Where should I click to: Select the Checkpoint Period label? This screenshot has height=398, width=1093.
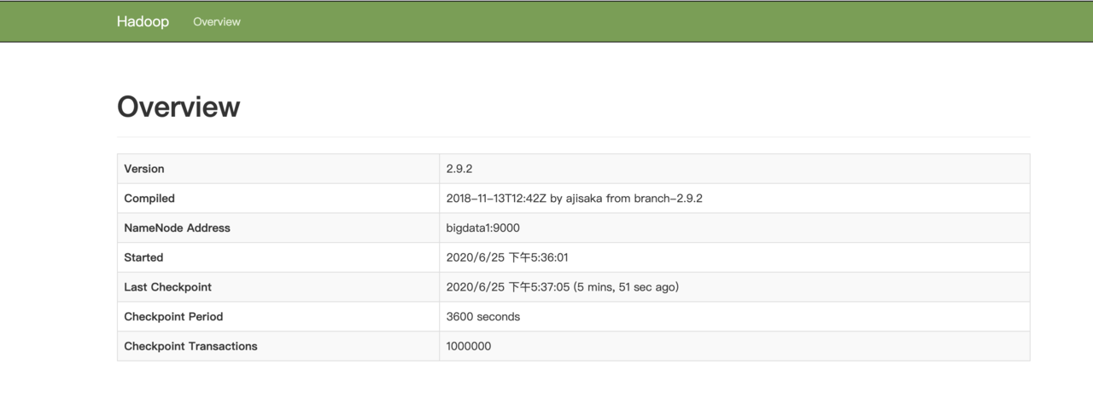click(173, 317)
